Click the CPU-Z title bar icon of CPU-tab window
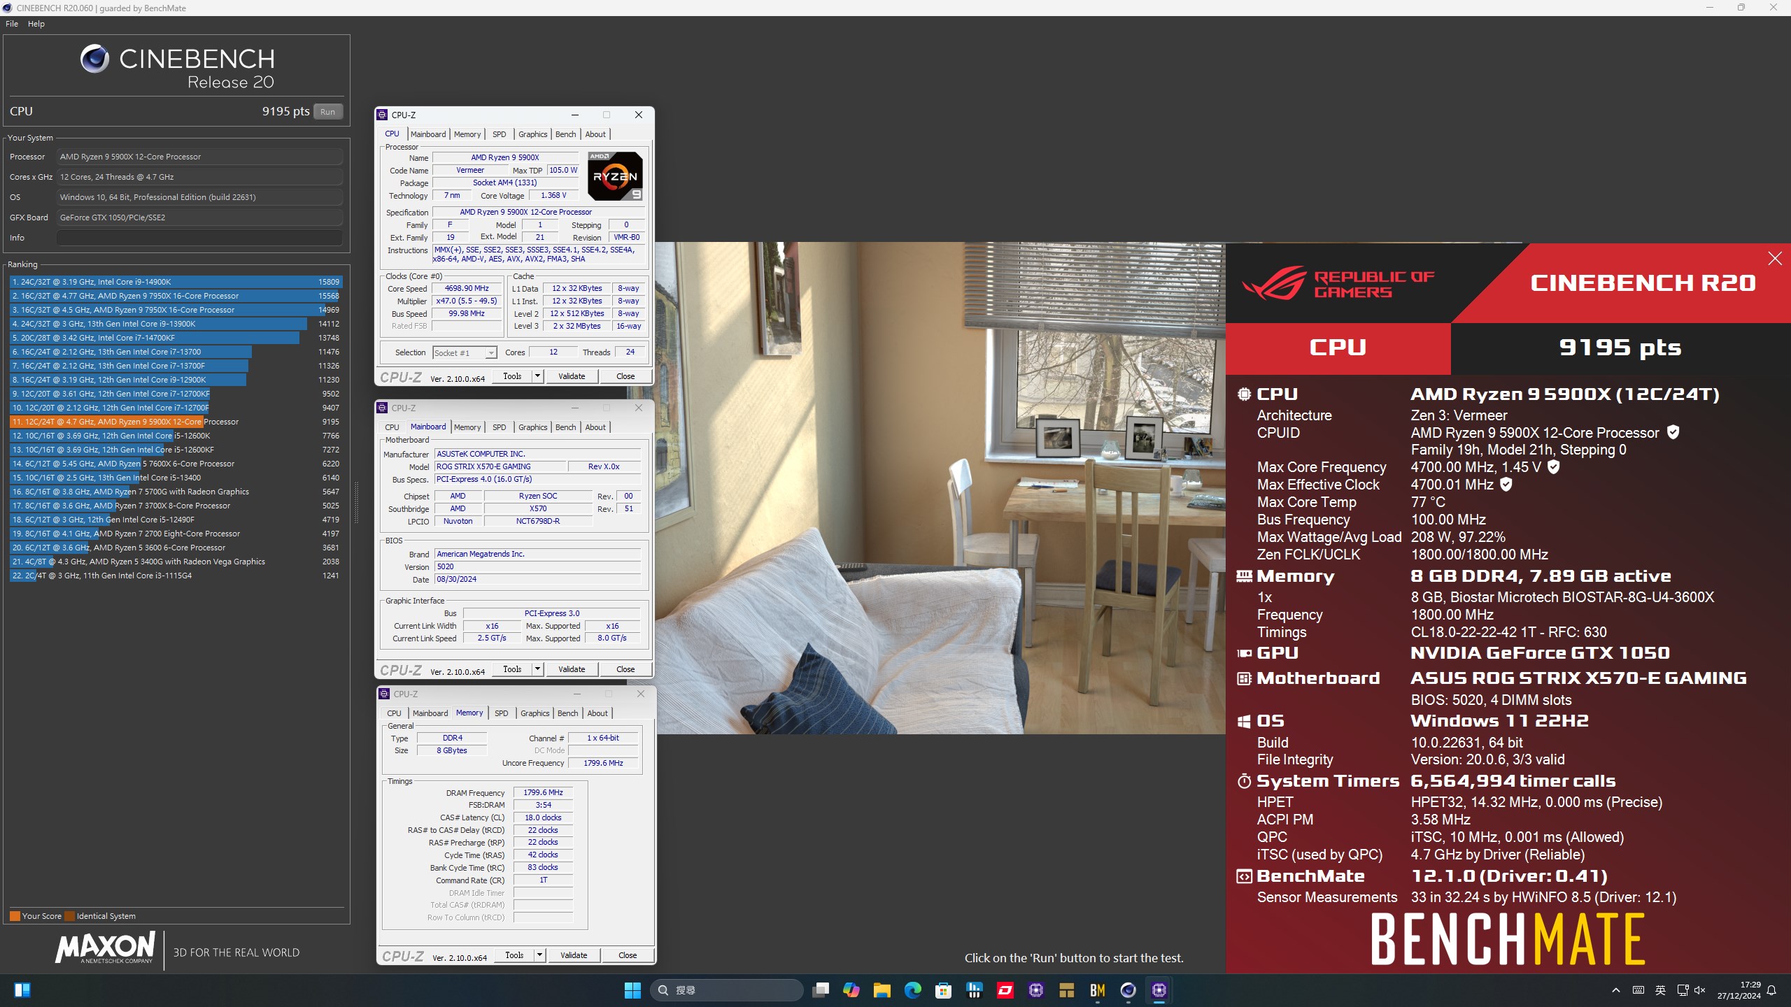Viewport: 1791px width, 1007px height. tap(382, 115)
